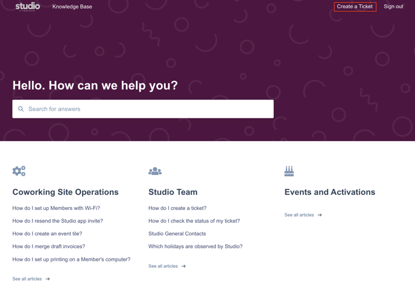415x286 pixels.
Task: Open the Studio General Contacts article
Action: 177,234
